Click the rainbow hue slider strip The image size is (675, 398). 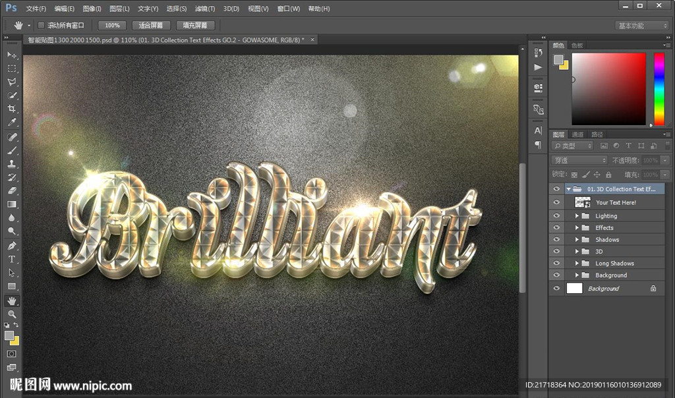pos(659,88)
